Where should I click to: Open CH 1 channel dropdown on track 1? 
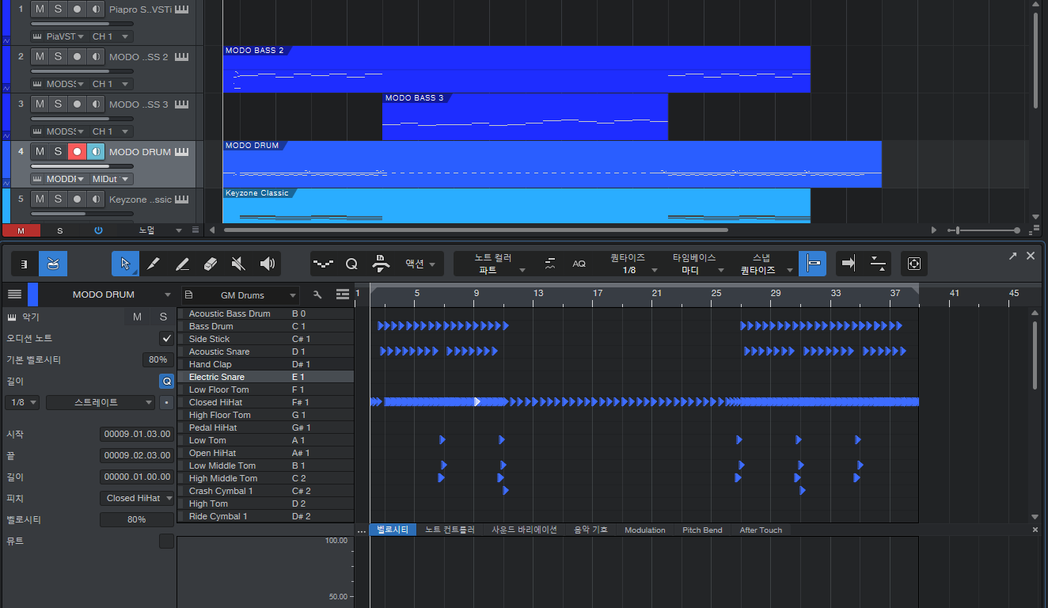111,36
